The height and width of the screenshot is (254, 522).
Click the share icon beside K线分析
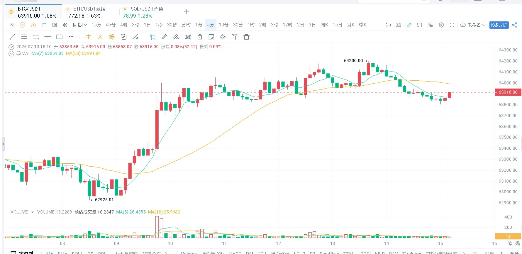click(514, 25)
